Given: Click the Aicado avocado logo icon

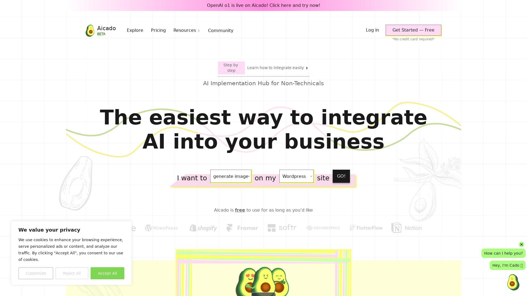Looking at the screenshot, I should pos(89,30).
